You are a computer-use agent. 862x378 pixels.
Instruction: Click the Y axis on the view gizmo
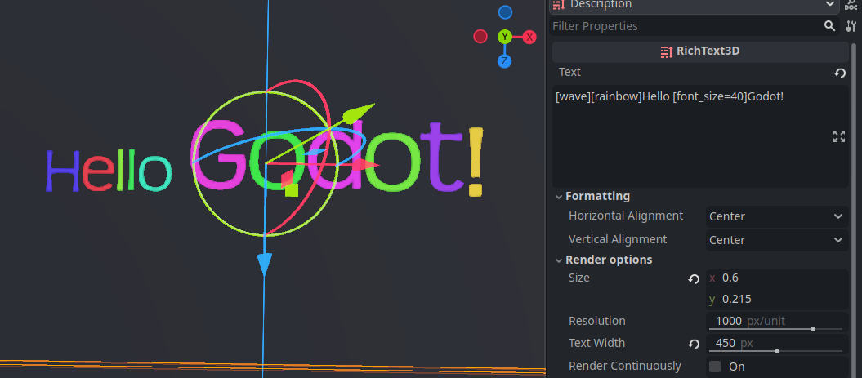tap(505, 38)
